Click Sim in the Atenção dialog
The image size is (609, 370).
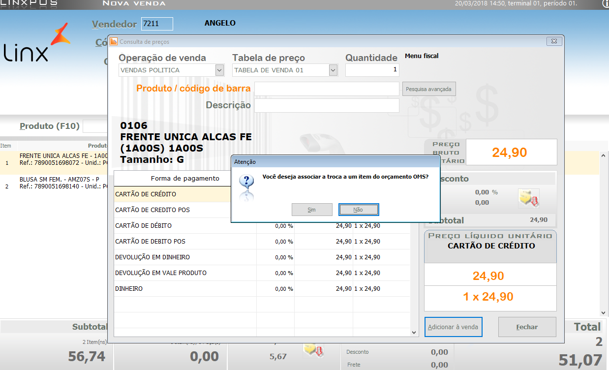[x=312, y=209]
